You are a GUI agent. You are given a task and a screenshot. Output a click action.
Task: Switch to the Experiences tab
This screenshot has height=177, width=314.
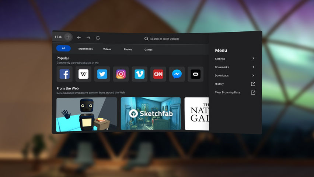tap(86, 49)
